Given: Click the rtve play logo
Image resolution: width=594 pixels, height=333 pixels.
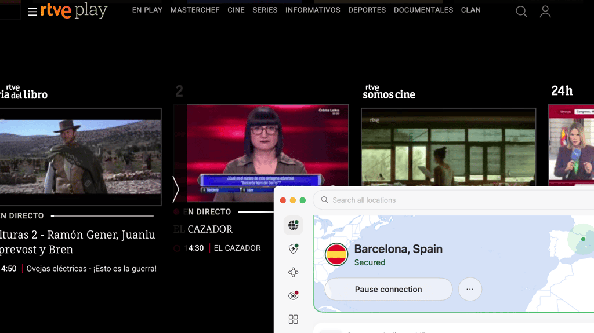Looking at the screenshot, I should pos(74,10).
